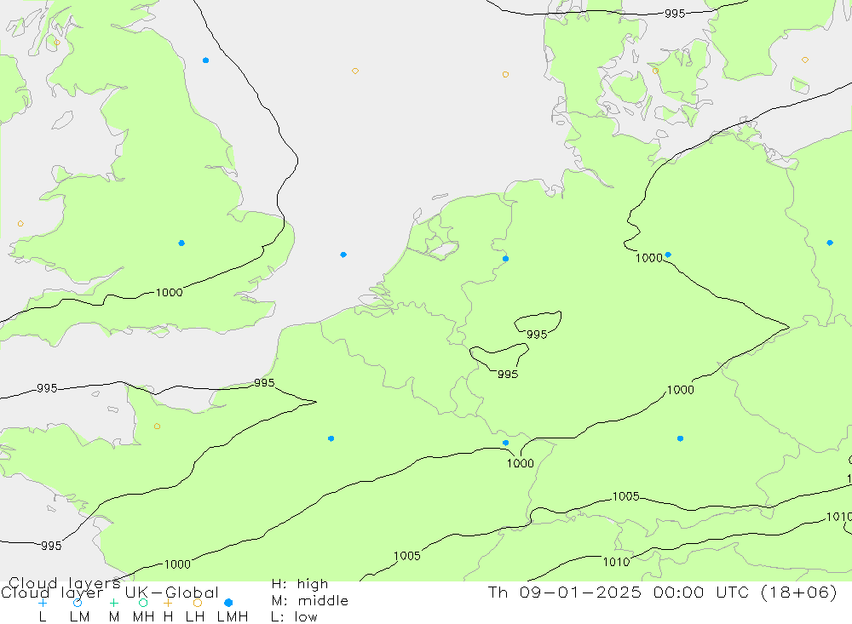The image size is (852, 624).
Task: Click the 'Th 09-01-2025 00:00 UTC (18+06)' timestamp
Action: (x=662, y=592)
